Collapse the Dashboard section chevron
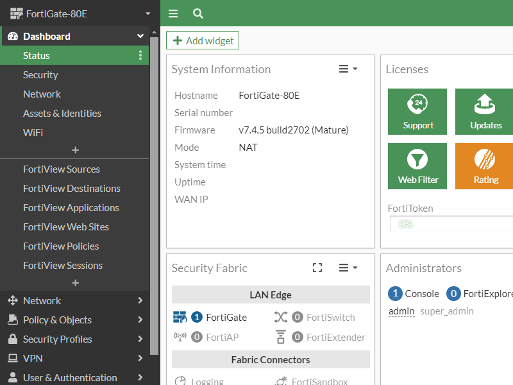513x385 pixels. (x=140, y=36)
